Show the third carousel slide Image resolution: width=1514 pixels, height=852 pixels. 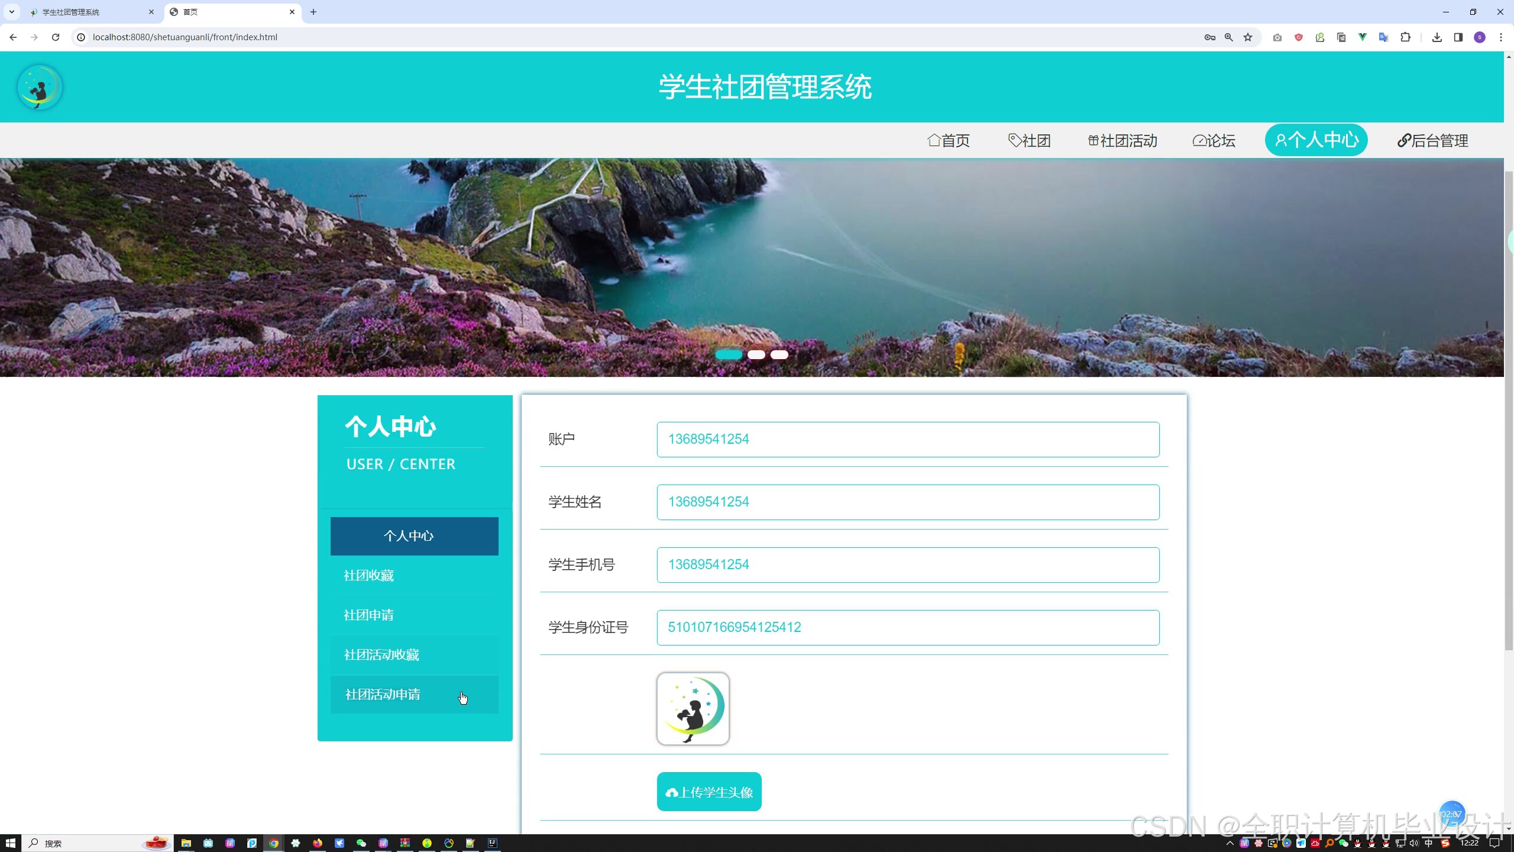[x=779, y=354]
